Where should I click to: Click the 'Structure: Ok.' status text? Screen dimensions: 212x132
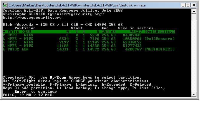pyautogui.click(x=19, y=77)
